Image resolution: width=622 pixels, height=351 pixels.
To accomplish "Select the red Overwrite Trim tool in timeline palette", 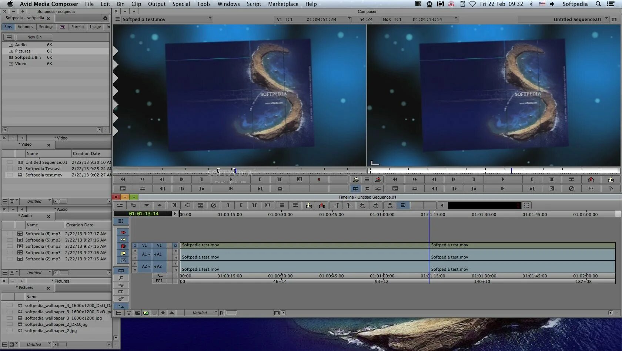I will pyautogui.click(x=123, y=246).
